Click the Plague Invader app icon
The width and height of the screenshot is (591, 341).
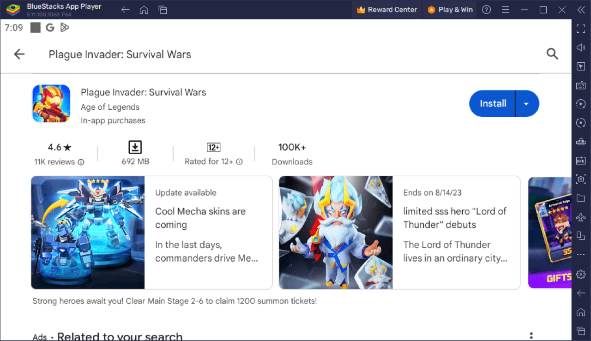pos(51,103)
